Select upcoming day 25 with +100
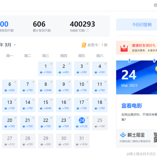 tap(100, 123)
